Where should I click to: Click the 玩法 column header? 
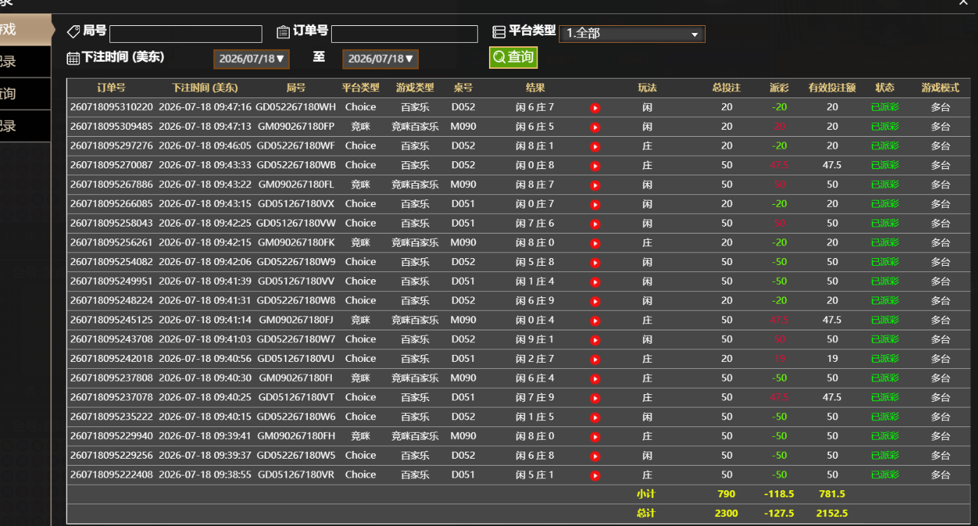click(647, 88)
